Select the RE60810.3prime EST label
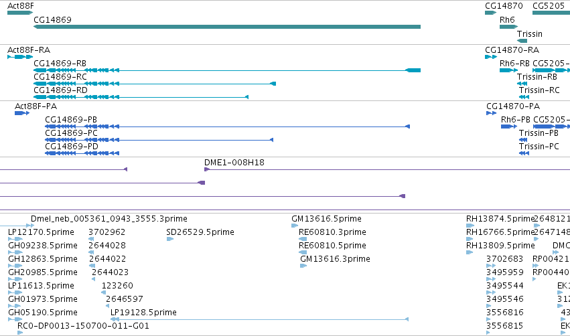 (332, 232)
